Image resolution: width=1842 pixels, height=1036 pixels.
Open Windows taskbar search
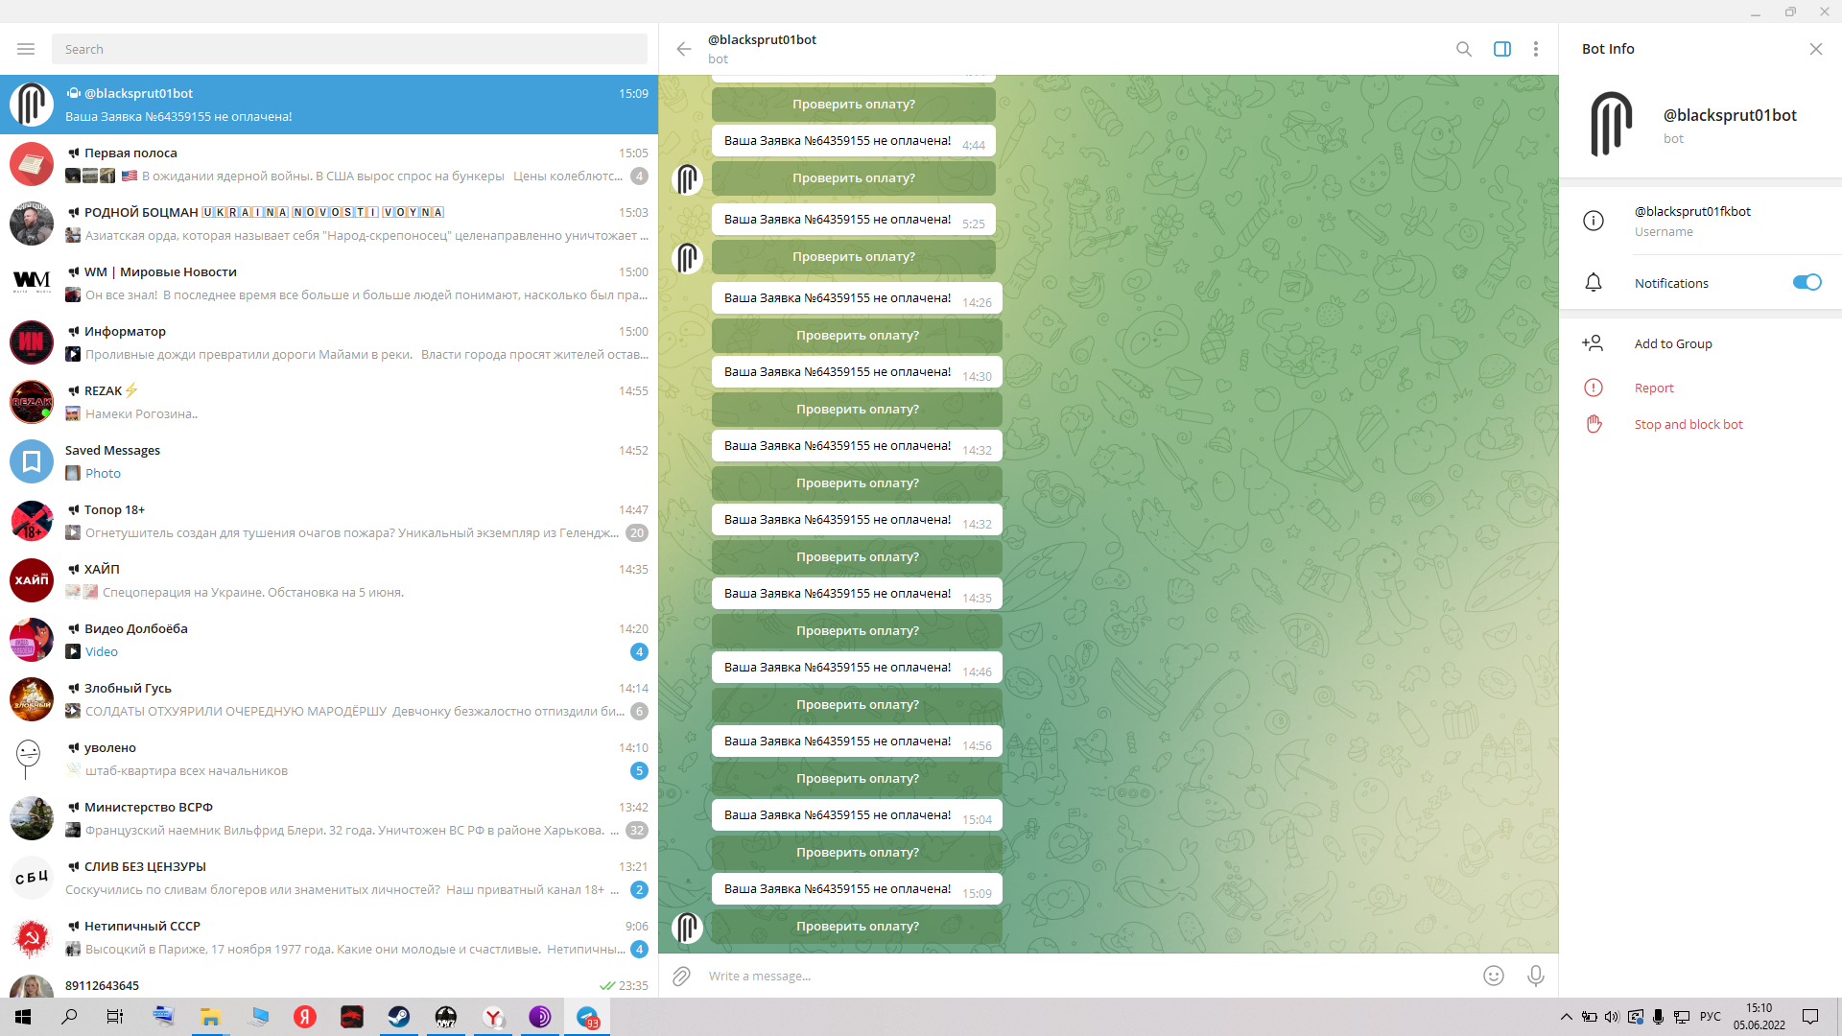coord(69,1017)
